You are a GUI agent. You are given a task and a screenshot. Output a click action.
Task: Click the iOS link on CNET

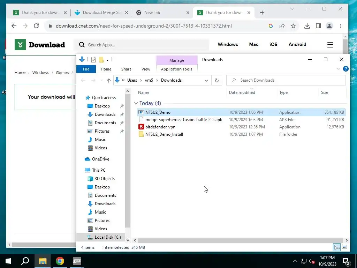pos(273,44)
